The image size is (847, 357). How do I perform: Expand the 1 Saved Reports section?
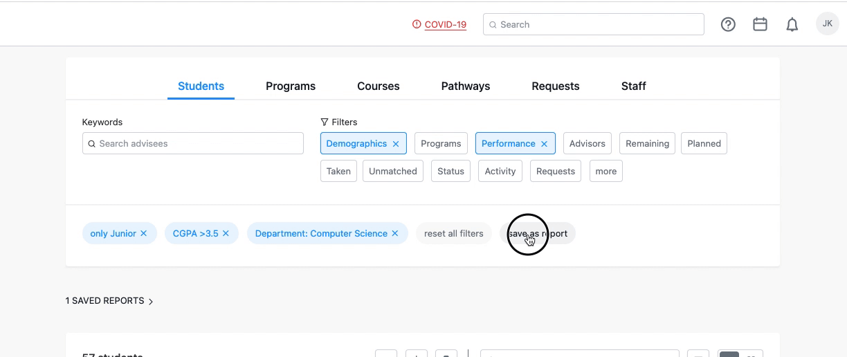coord(109,301)
